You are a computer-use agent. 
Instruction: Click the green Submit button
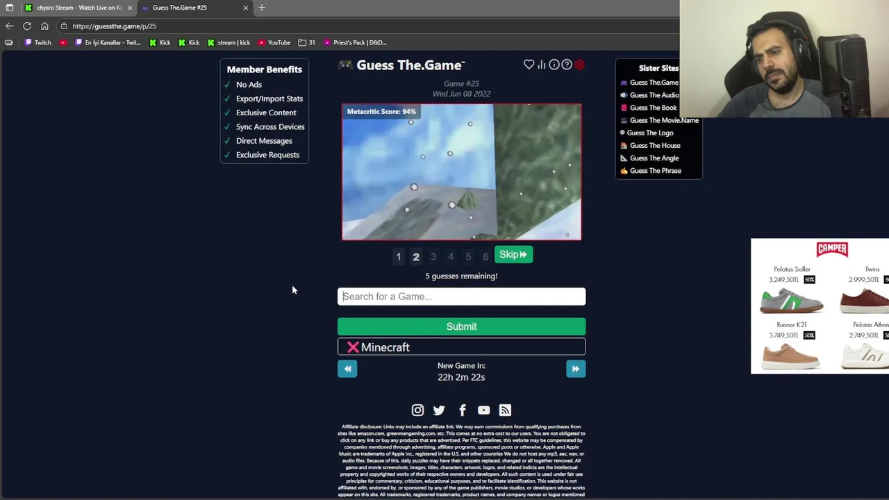click(x=461, y=326)
